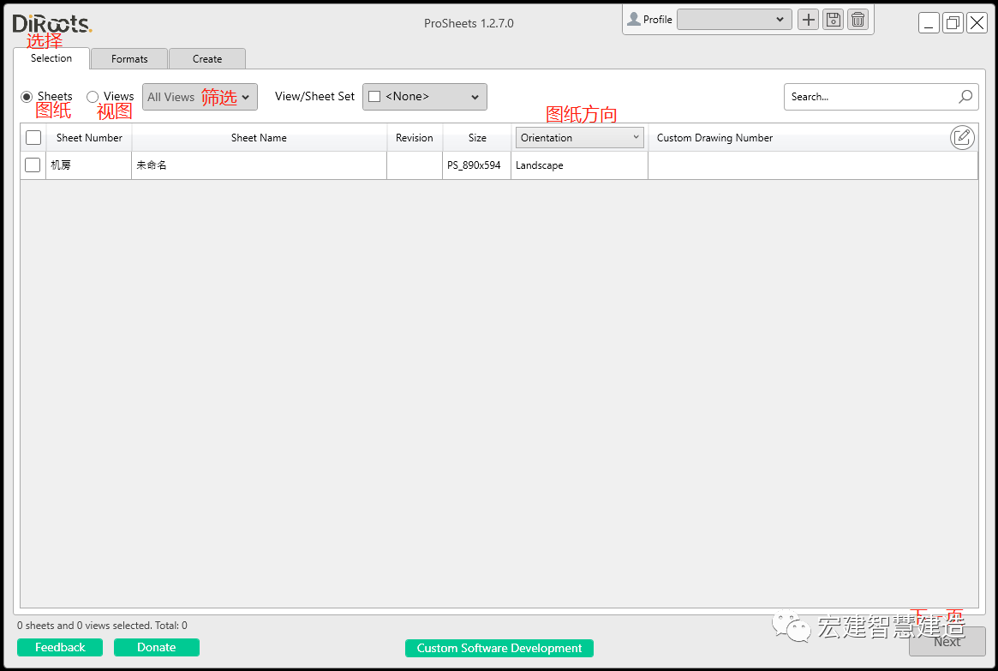The image size is (998, 671).
Task: Click the Size column header
Action: click(477, 137)
